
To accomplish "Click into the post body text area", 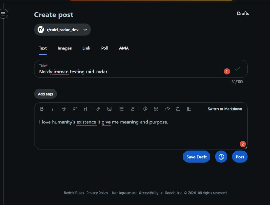I will click(141, 132).
